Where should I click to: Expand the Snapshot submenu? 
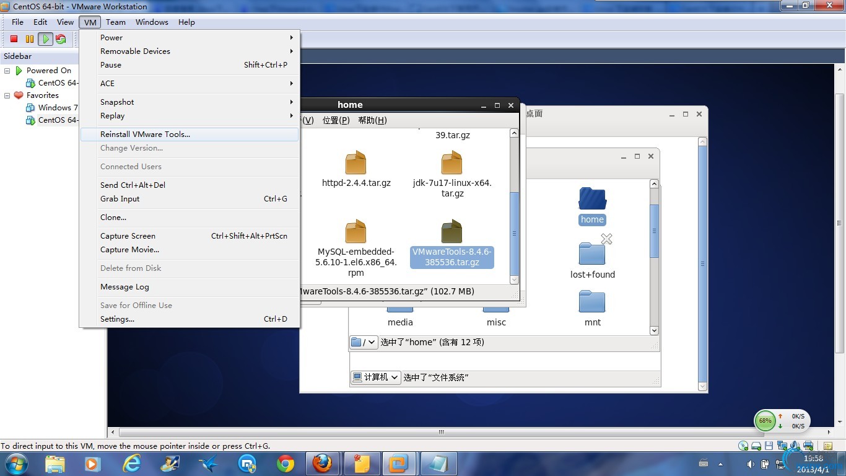tap(190, 102)
